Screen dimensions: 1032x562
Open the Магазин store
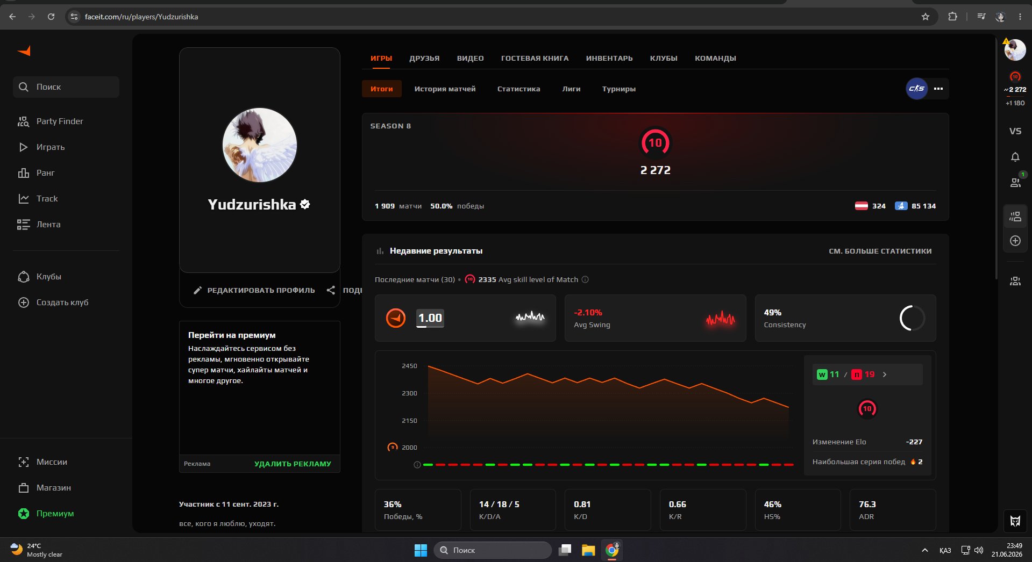tap(44, 488)
